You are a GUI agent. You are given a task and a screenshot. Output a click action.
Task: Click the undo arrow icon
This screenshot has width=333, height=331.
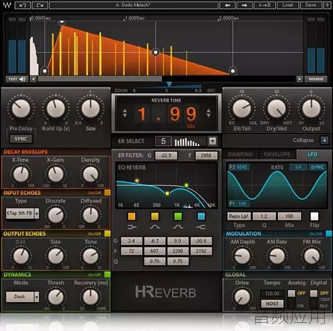pos(23,5)
